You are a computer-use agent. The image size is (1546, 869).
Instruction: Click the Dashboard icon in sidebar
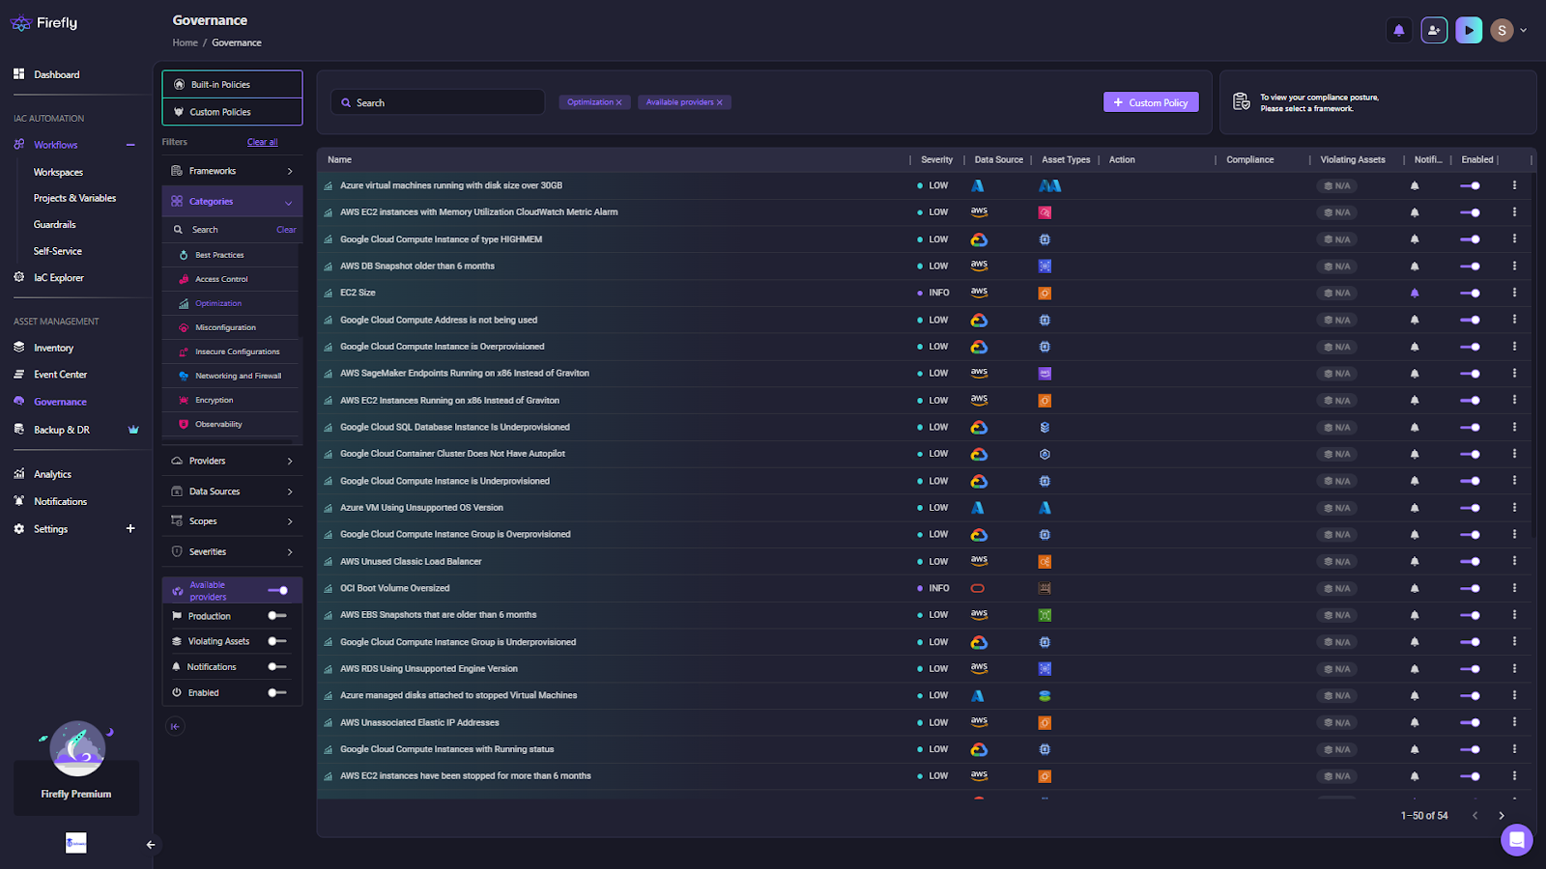coord(19,74)
